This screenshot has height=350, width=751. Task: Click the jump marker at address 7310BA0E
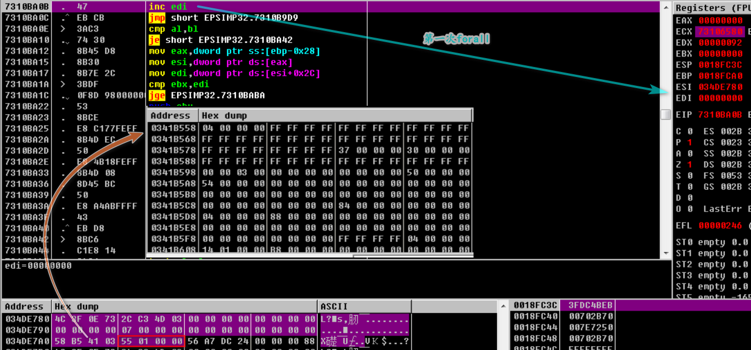click(x=63, y=29)
